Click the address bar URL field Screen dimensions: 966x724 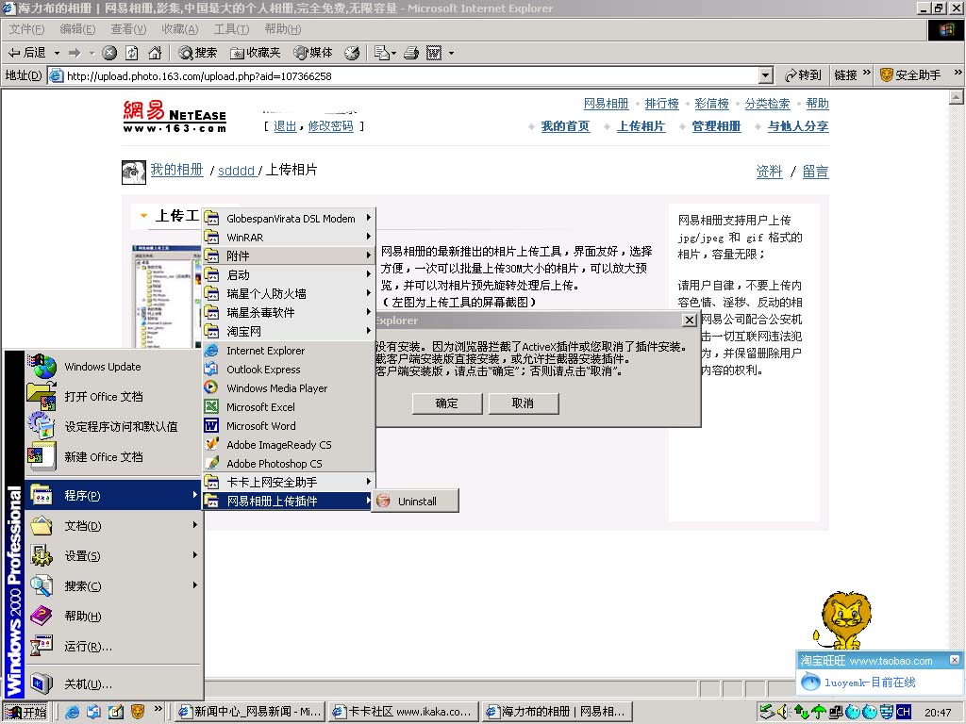coord(404,75)
